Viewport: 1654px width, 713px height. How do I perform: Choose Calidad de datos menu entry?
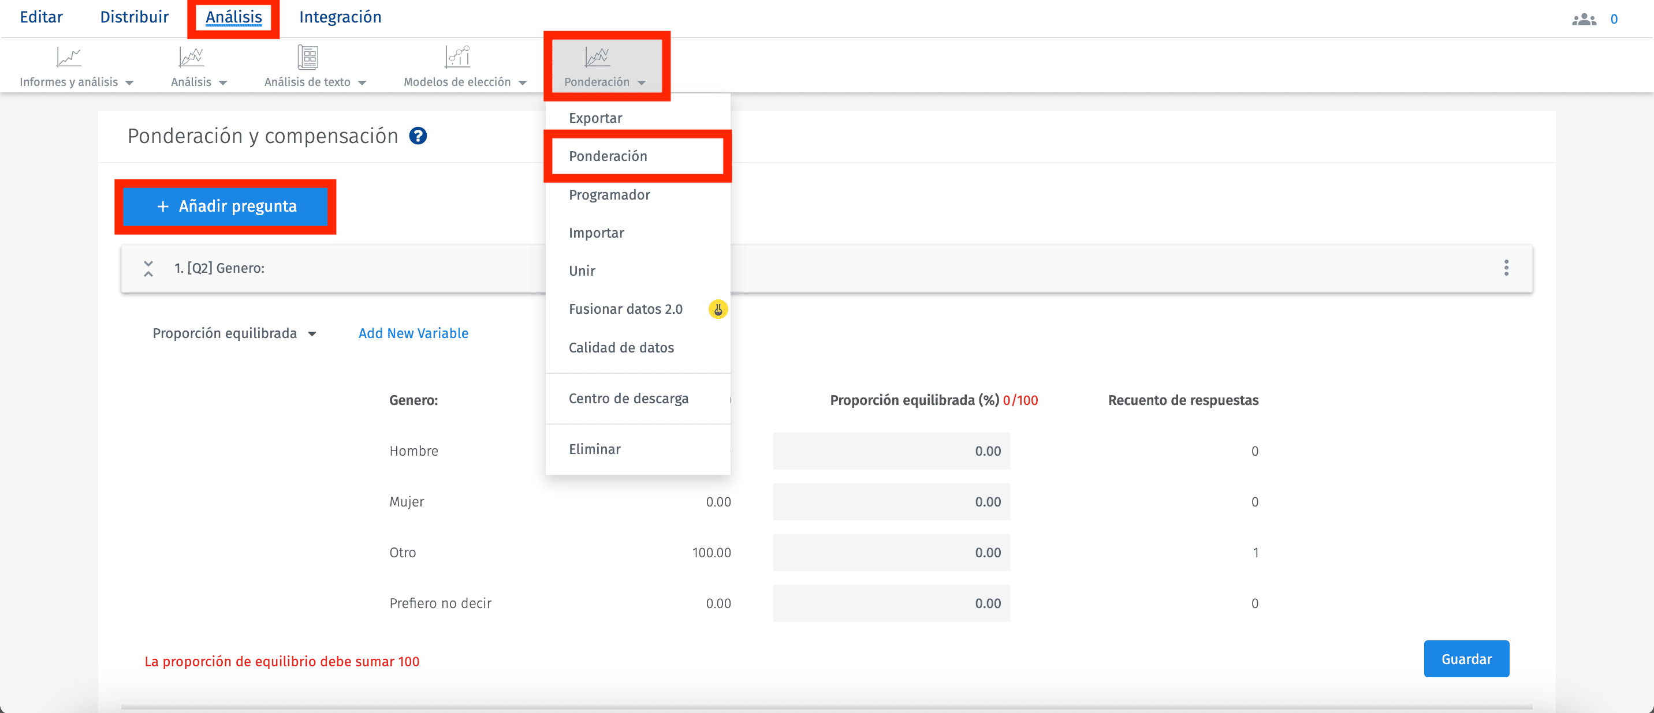[621, 347]
